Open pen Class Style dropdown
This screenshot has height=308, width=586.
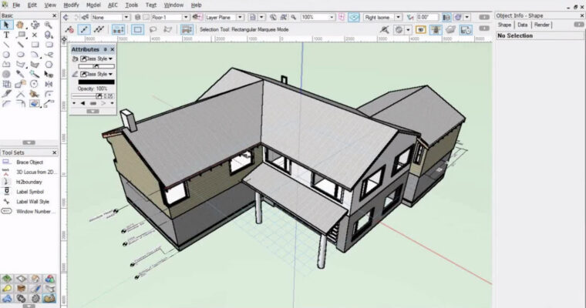tap(96, 74)
